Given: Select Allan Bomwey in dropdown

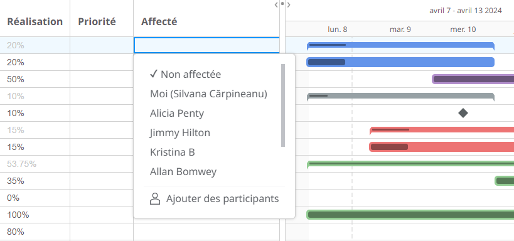Looking at the screenshot, I should point(183,171).
